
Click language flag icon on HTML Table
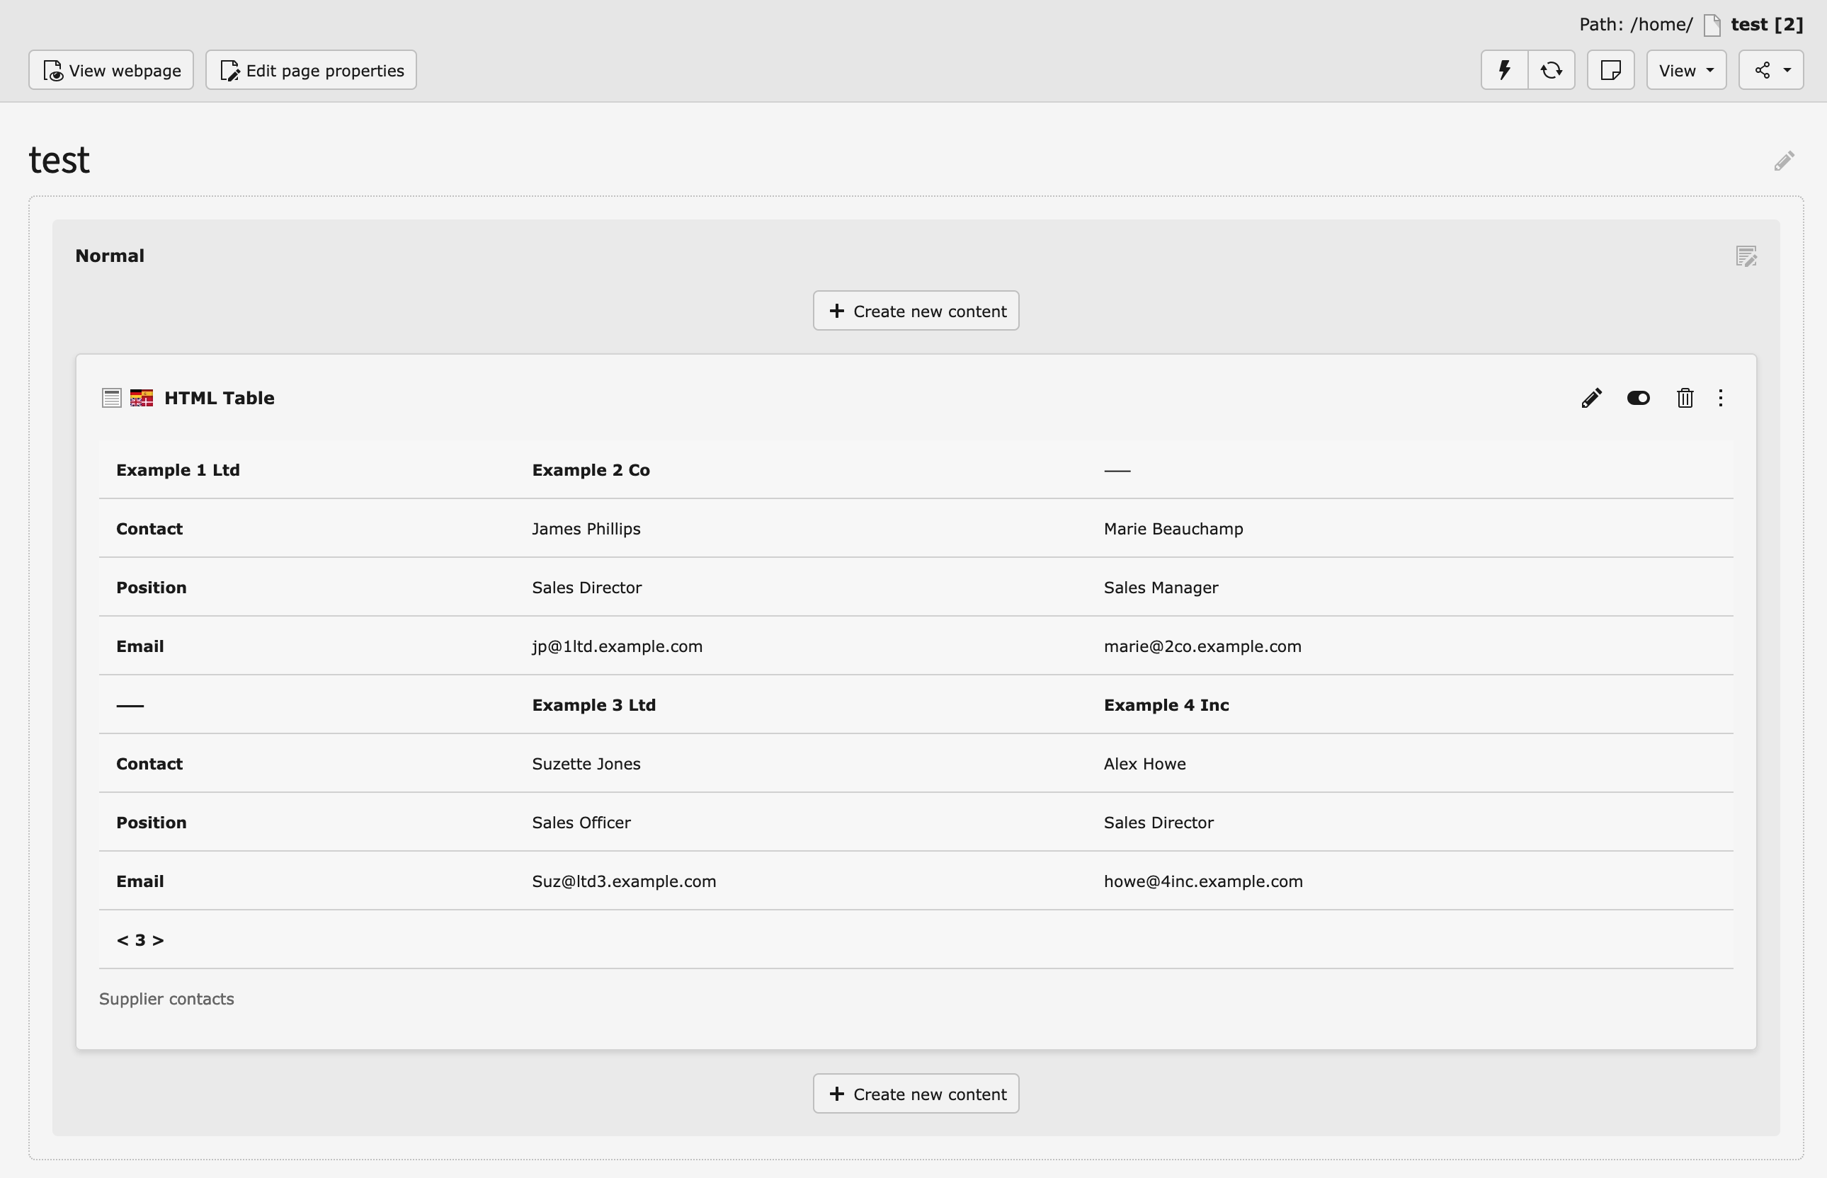pos(142,398)
